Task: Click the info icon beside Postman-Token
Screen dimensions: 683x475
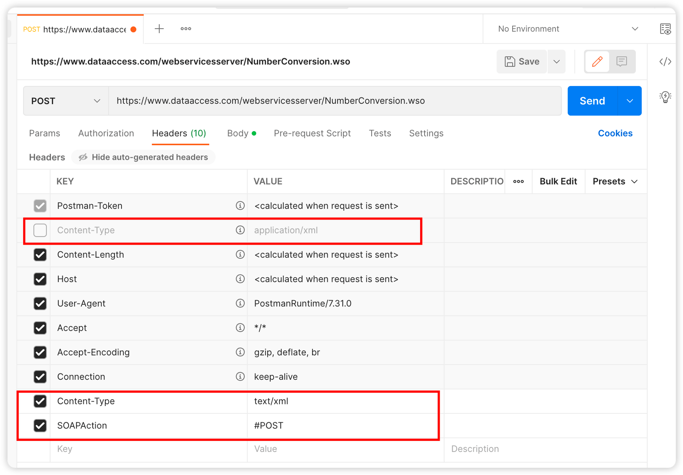Action: pyautogui.click(x=240, y=206)
